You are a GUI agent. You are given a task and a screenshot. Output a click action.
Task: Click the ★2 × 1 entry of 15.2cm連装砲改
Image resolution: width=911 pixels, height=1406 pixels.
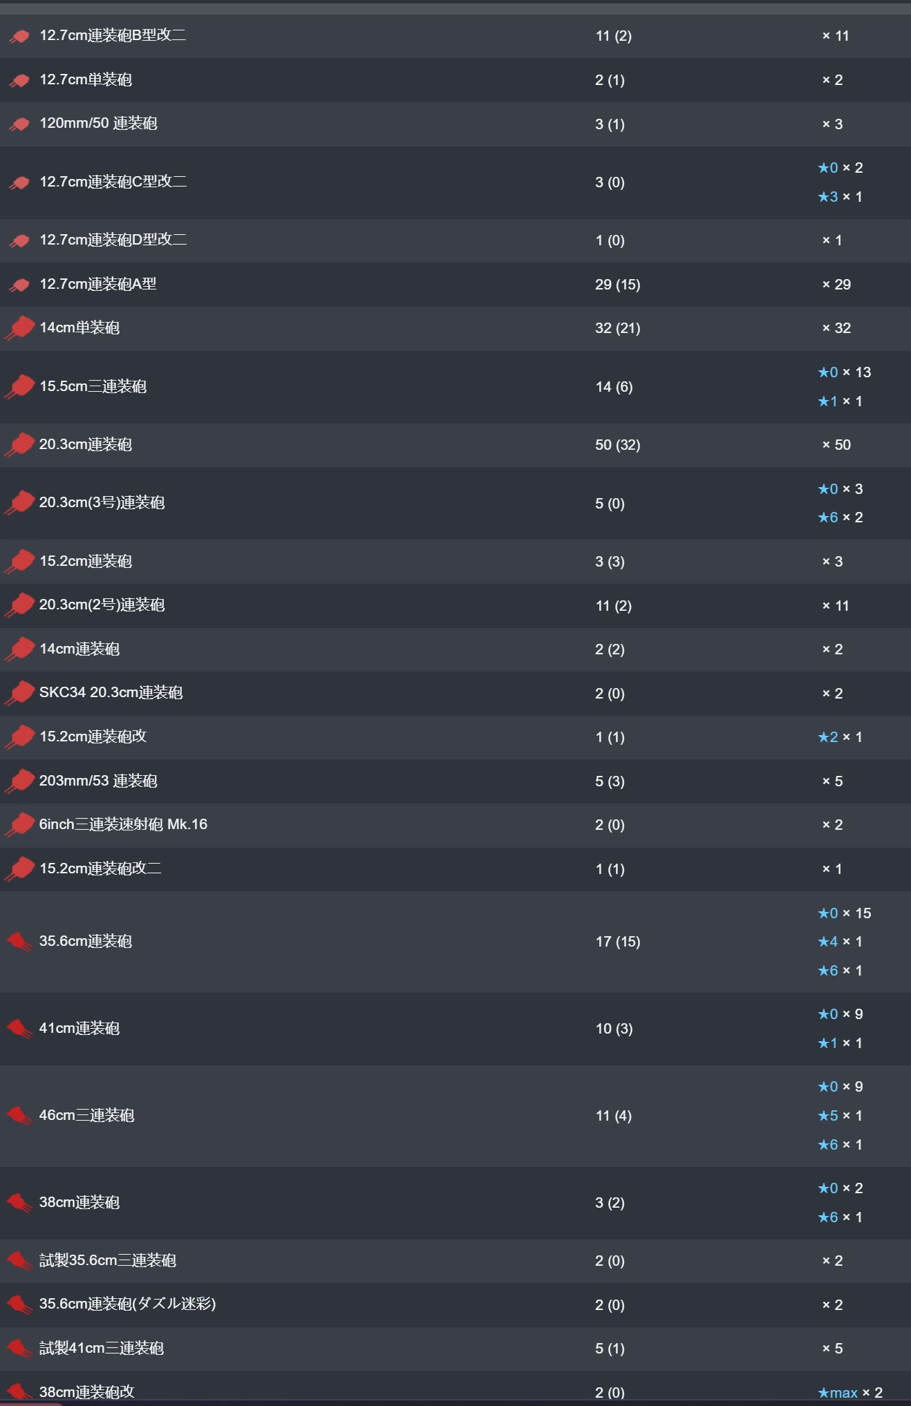pos(840,737)
